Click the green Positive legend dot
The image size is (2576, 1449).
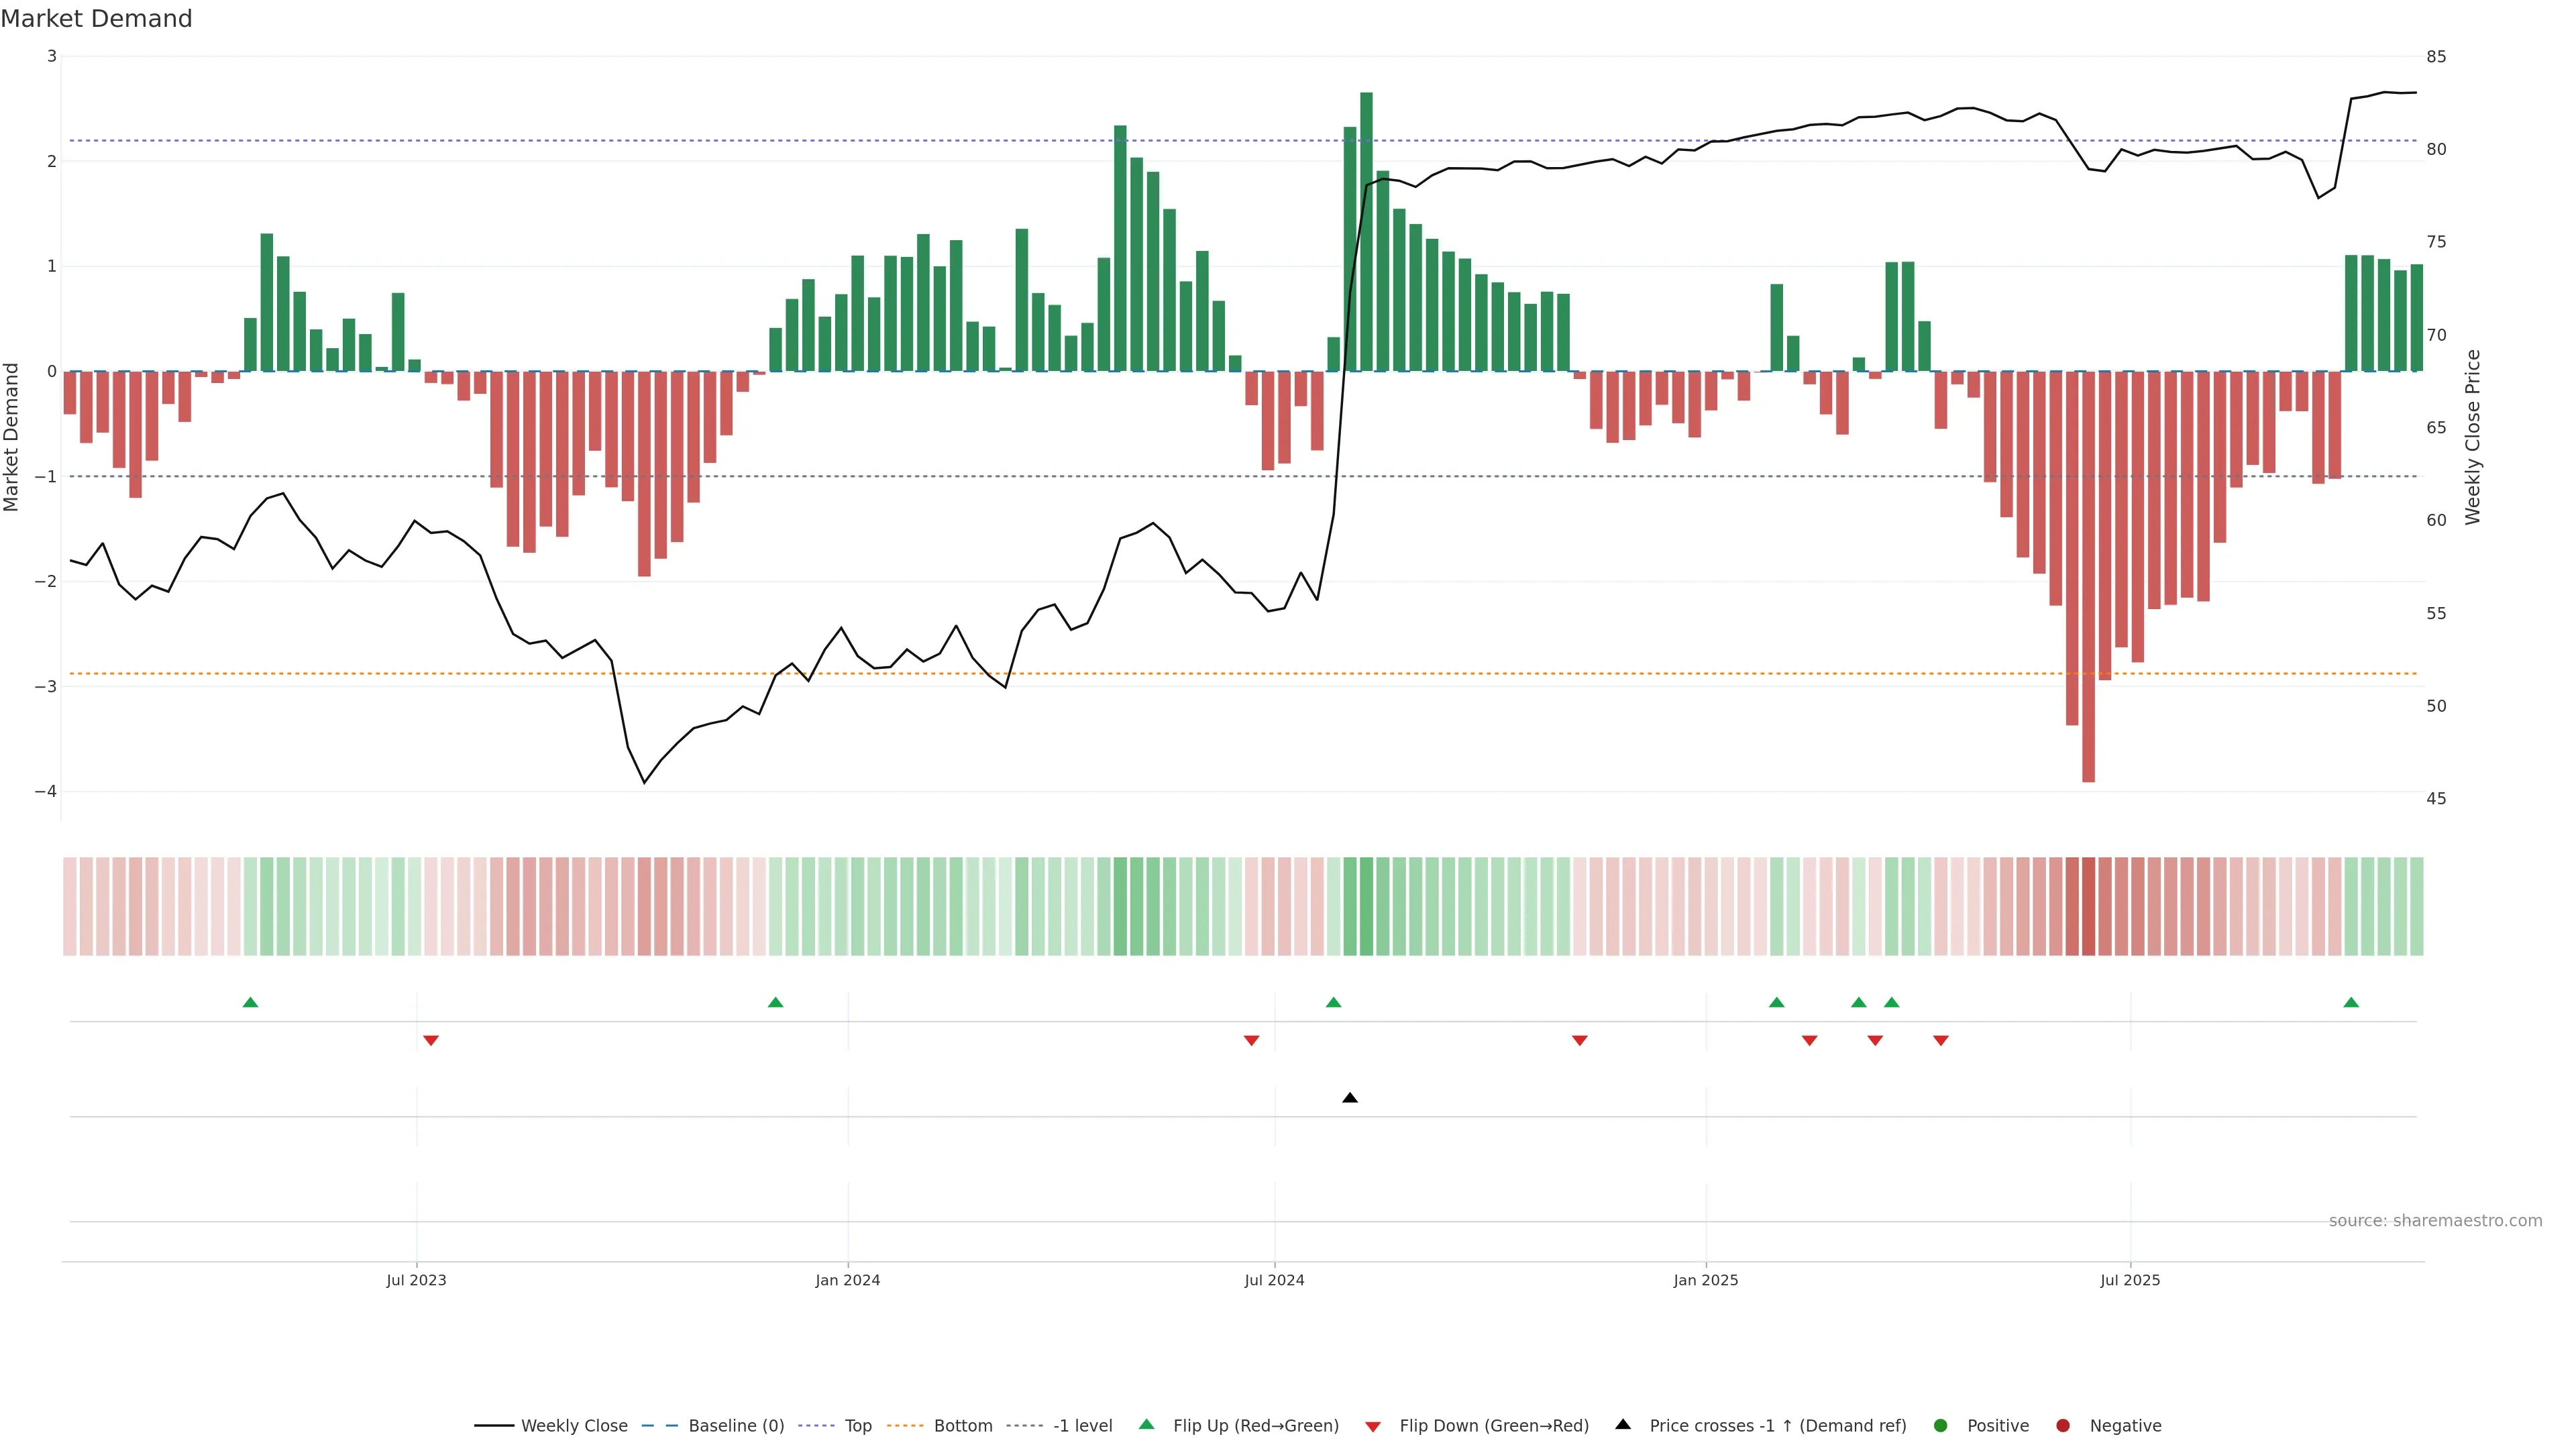pyautogui.click(x=1941, y=1426)
